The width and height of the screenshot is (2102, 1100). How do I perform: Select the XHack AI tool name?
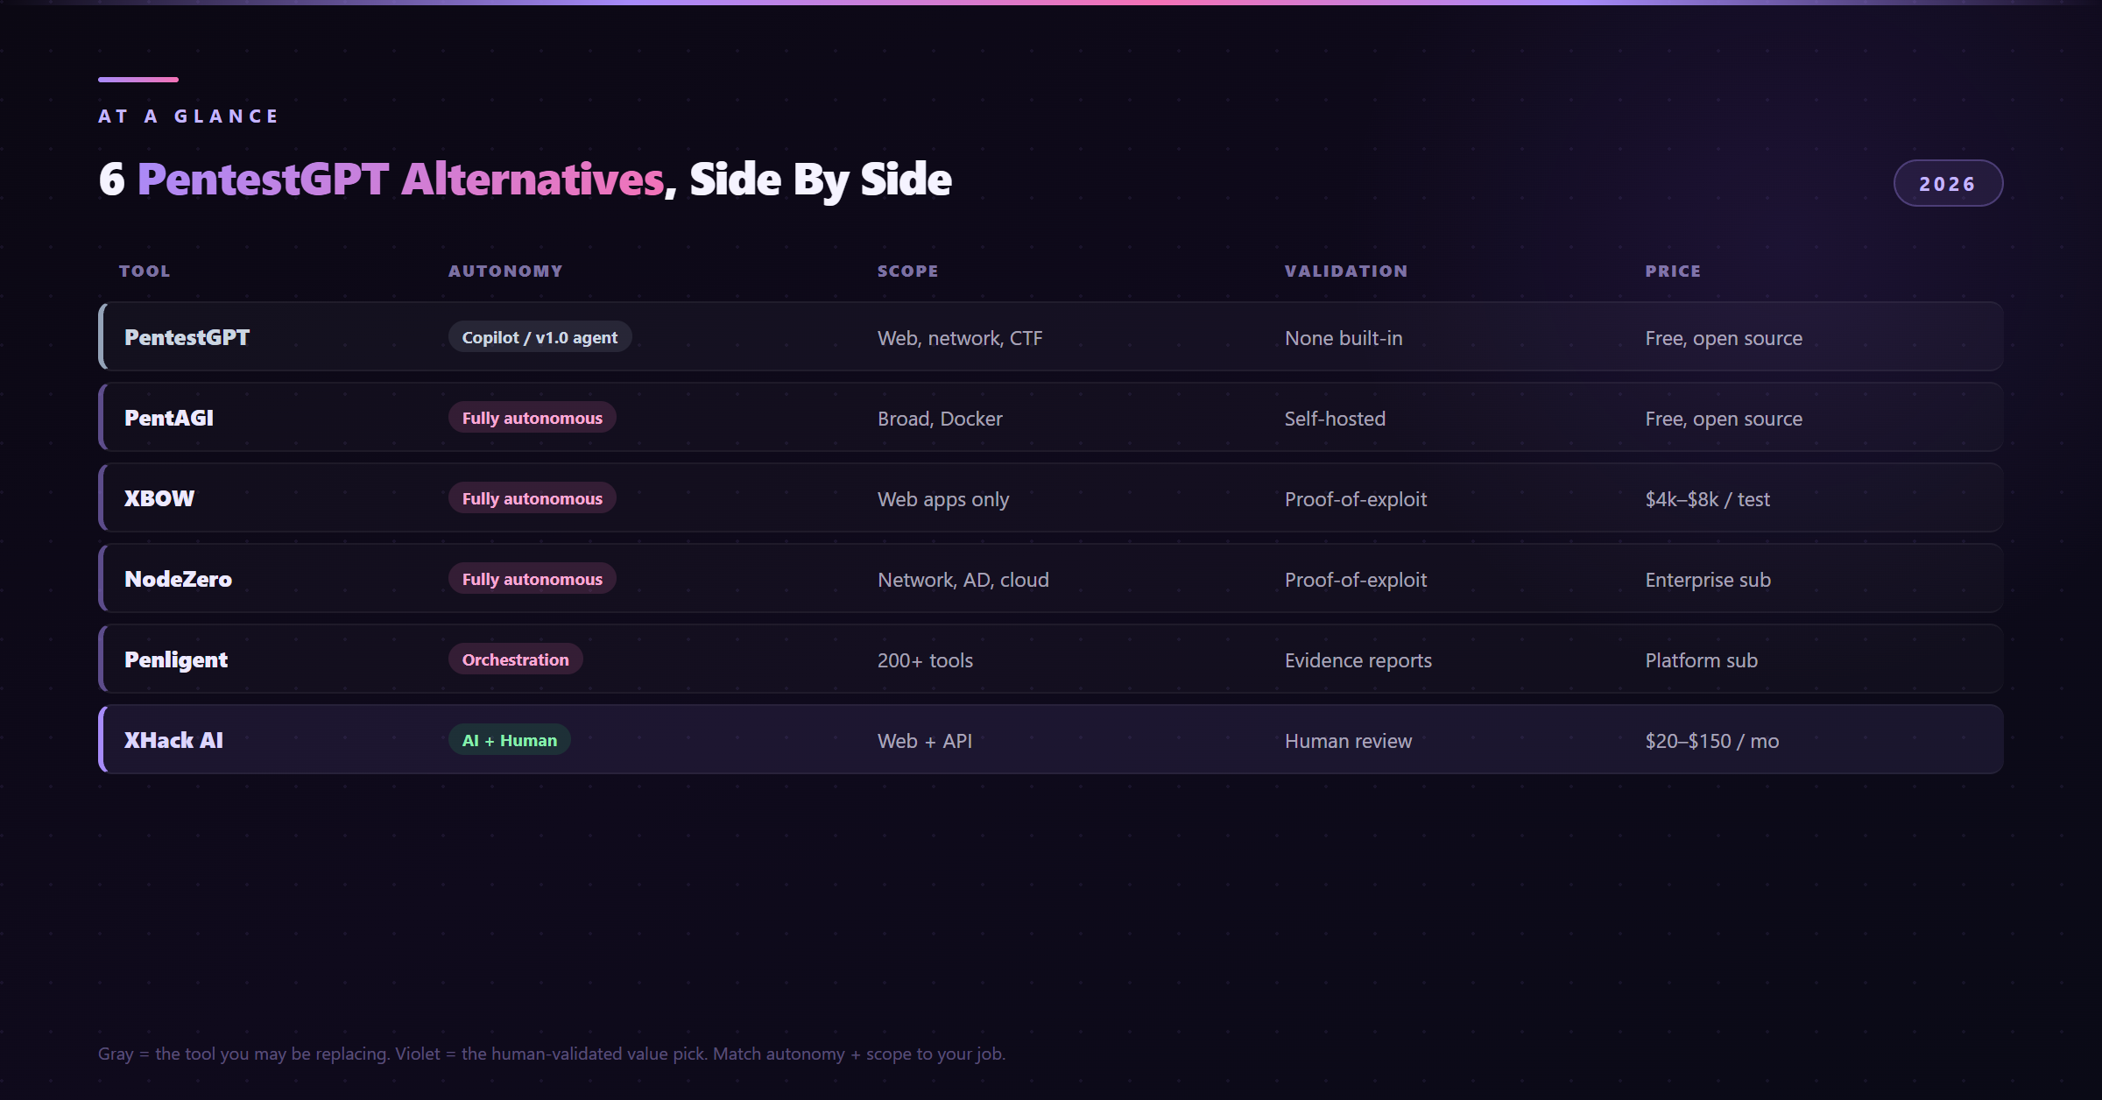point(173,740)
